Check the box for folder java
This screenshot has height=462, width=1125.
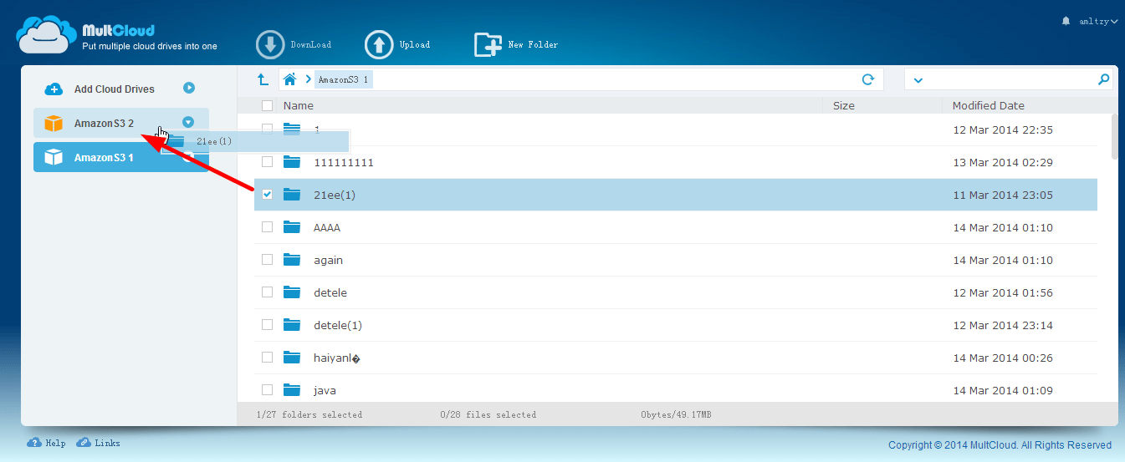point(267,390)
